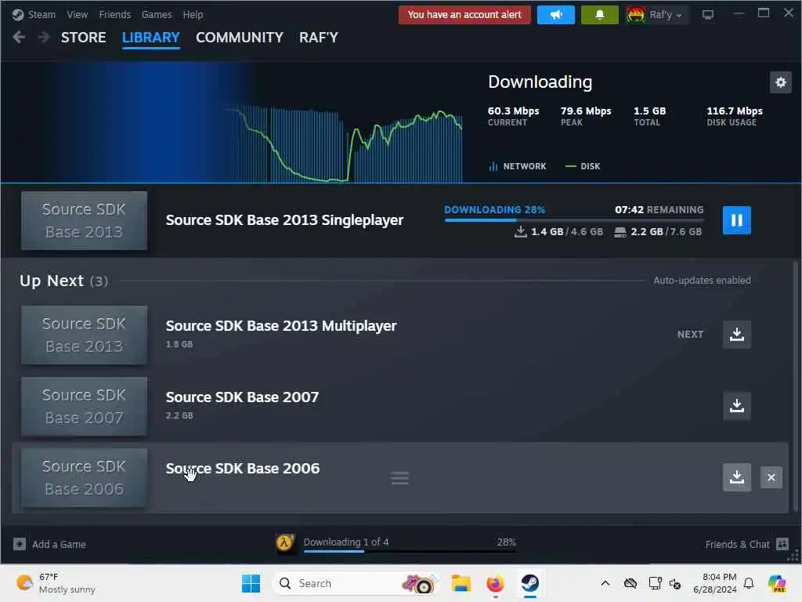802x602 pixels.
Task: Open the Help menu
Action: tap(193, 15)
